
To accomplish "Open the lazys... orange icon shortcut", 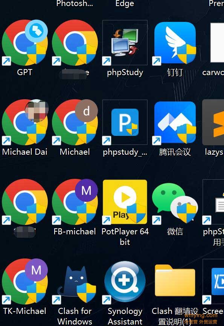I will 213,122.
